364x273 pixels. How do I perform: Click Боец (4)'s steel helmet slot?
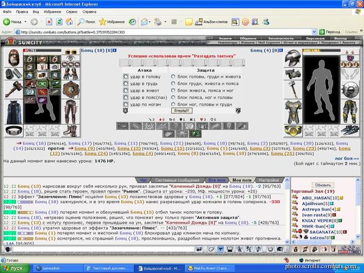pyautogui.click(x=293, y=58)
